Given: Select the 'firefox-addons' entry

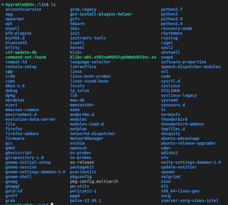Looking at the screenshot, I should point(22,134).
